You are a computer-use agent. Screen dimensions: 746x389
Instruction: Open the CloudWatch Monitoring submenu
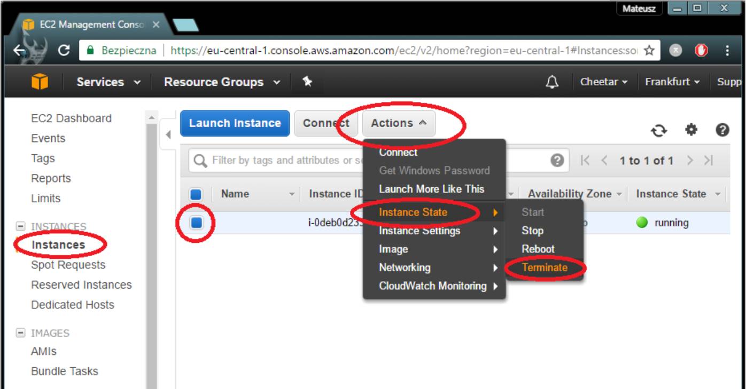point(433,286)
